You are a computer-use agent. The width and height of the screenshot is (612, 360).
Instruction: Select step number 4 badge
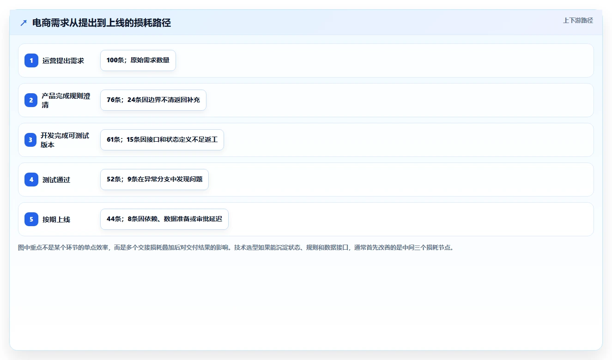[31, 180]
